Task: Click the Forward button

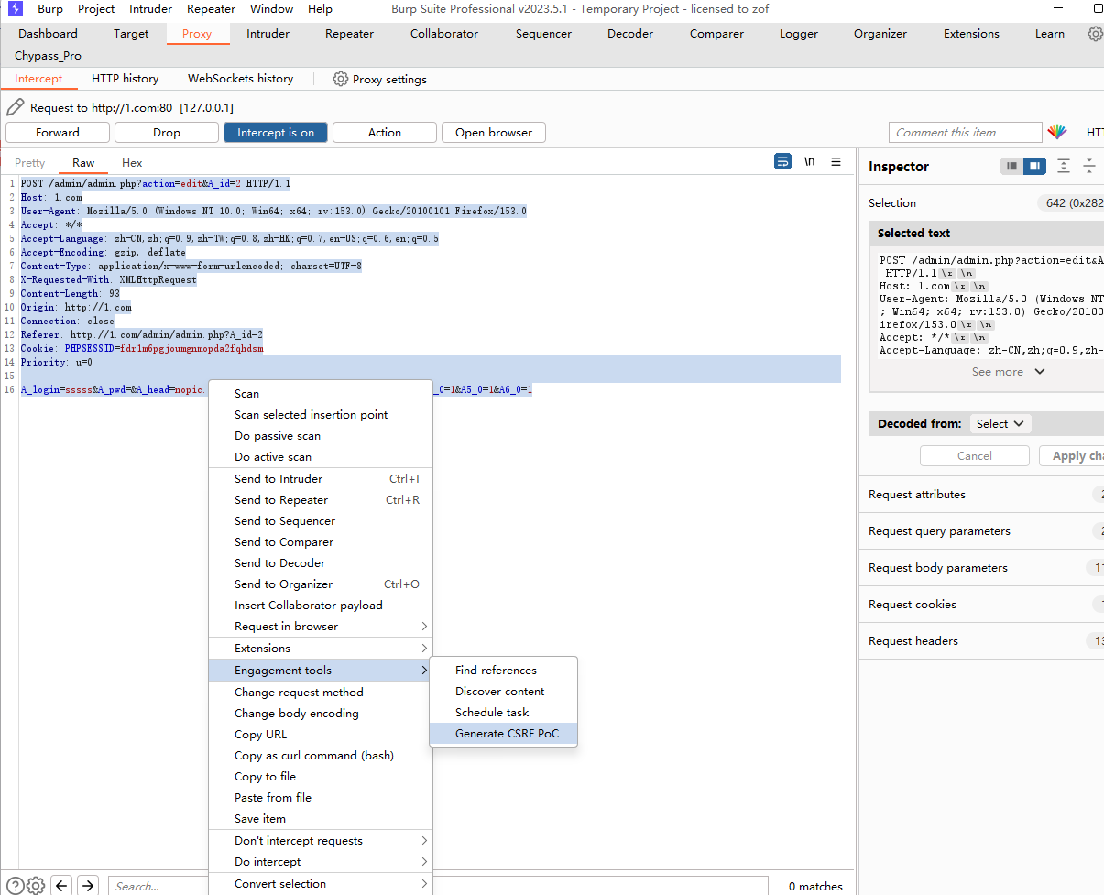Action: (x=58, y=132)
